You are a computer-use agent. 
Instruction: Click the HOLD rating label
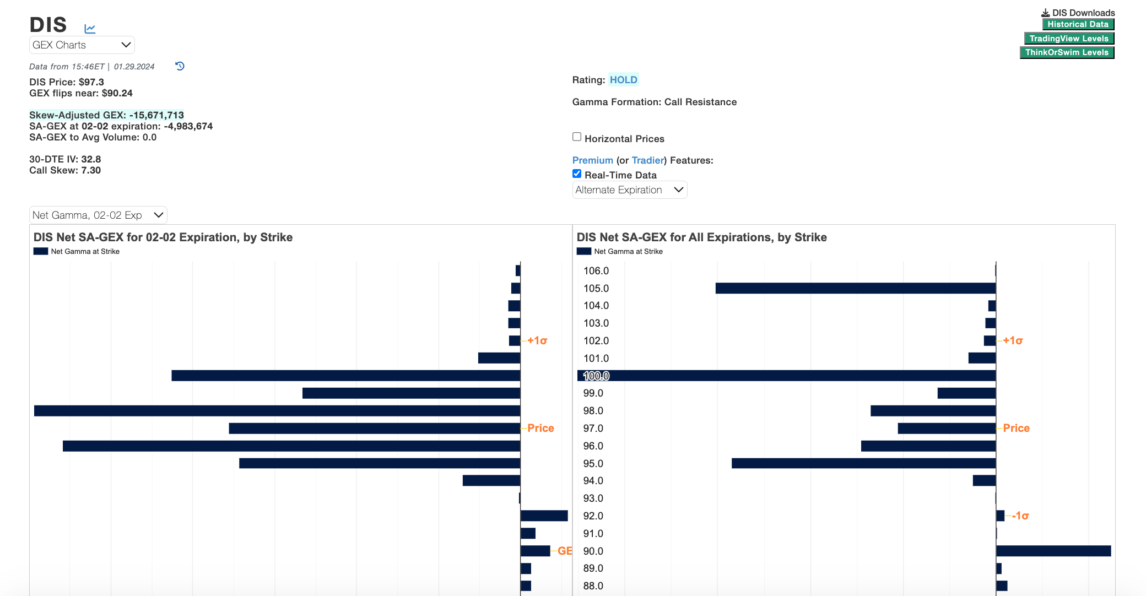[x=623, y=80]
